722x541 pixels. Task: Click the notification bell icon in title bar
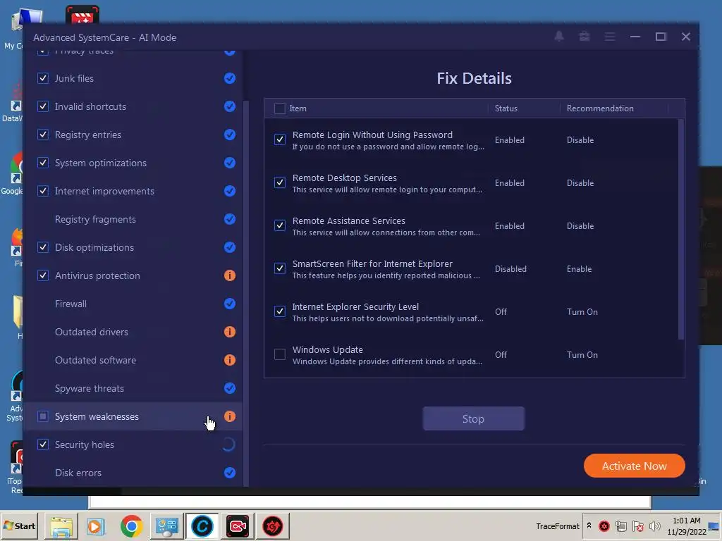pyautogui.click(x=559, y=37)
